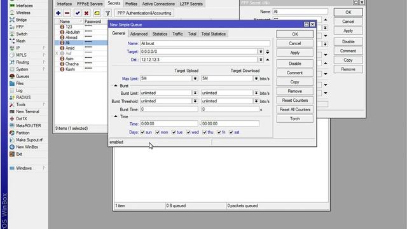Open the Max Limit download dropdown

(x=256, y=78)
